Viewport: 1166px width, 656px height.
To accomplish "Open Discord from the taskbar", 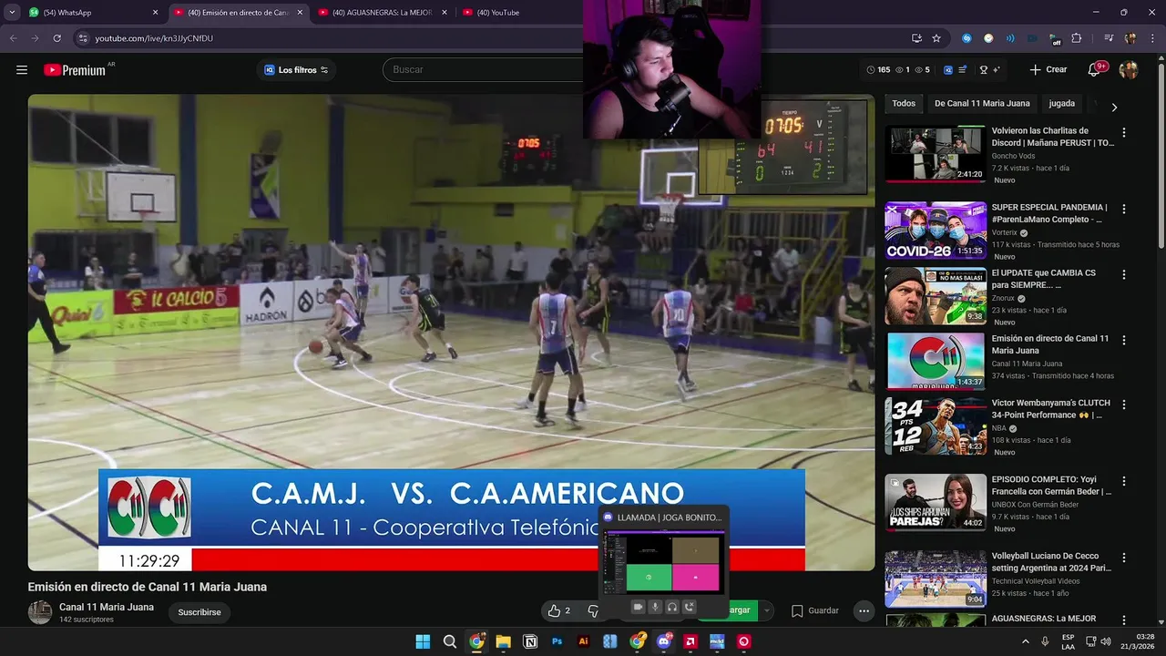I will tap(664, 641).
